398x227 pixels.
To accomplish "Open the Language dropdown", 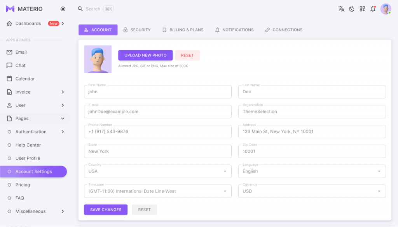I will coord(312,171).
